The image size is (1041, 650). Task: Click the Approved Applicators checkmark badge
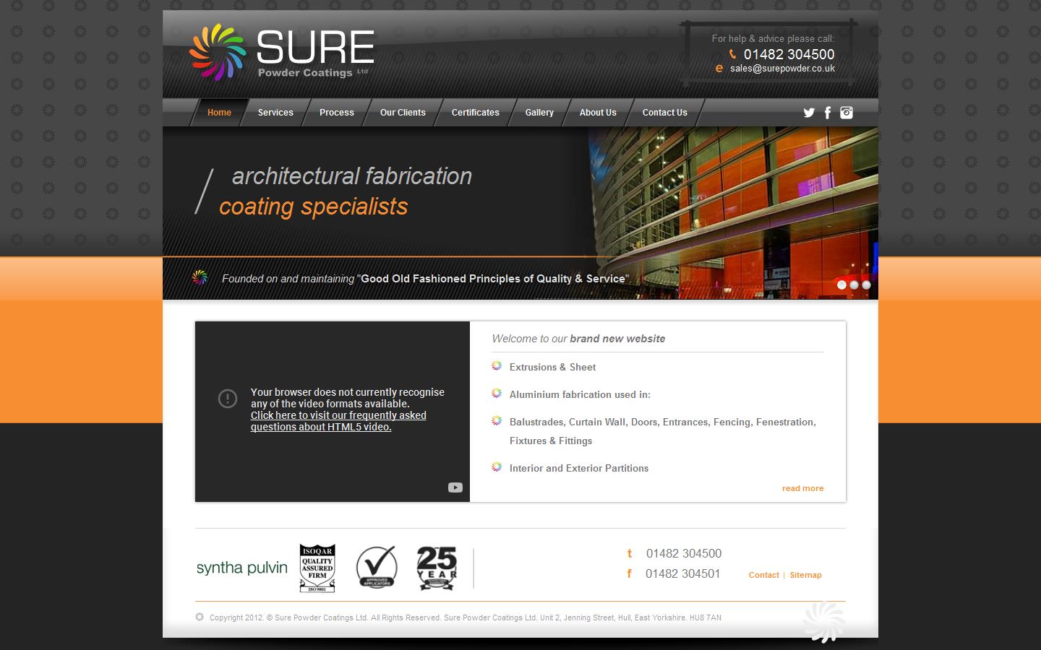tap(376, 568)
